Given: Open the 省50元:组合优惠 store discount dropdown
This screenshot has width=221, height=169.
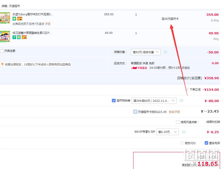Looking at the screenshot, I should click(x=145, y=52).
